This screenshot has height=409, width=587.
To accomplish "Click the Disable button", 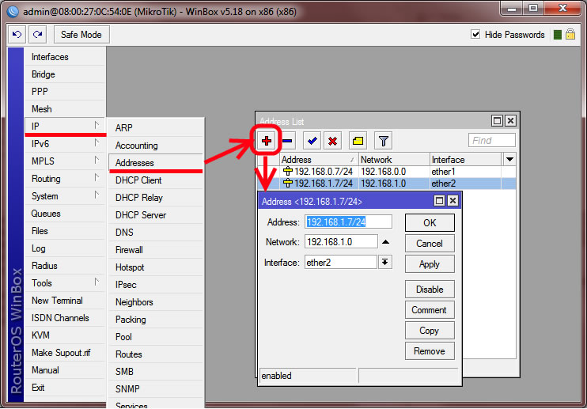I will 430,290.
